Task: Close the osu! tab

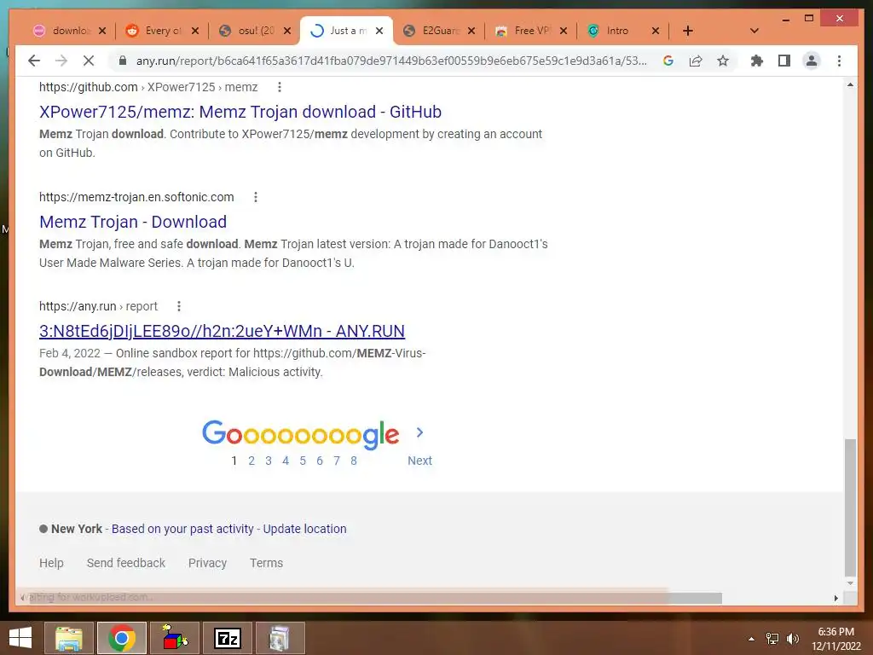Action: 287,31
